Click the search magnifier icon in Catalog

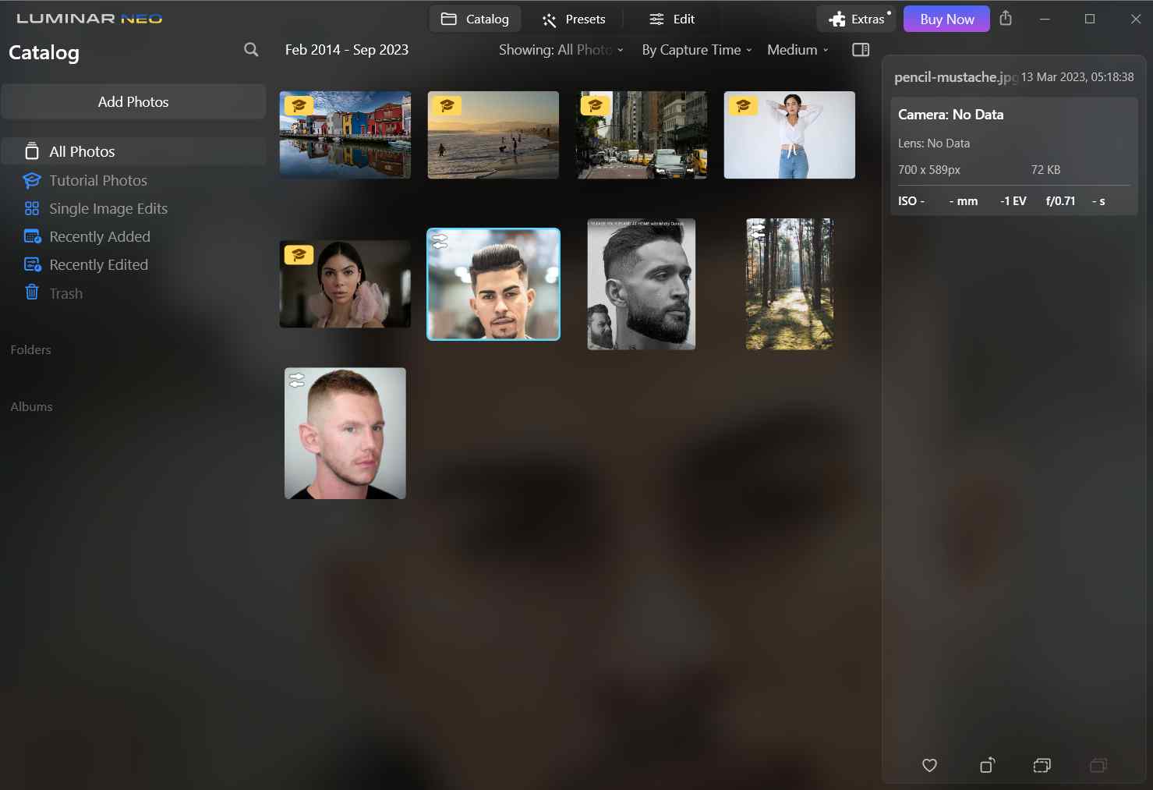pos(250,50)
